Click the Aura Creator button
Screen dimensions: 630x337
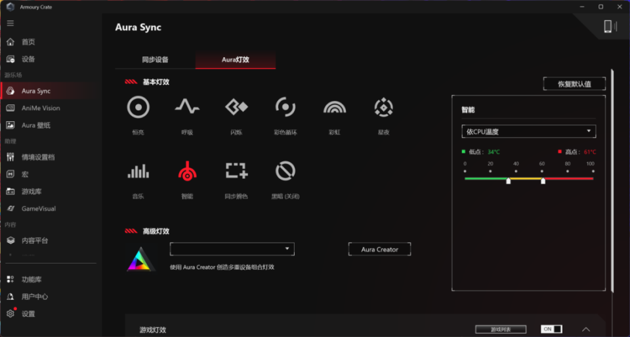pyautogui.click(x=380, y=250)
